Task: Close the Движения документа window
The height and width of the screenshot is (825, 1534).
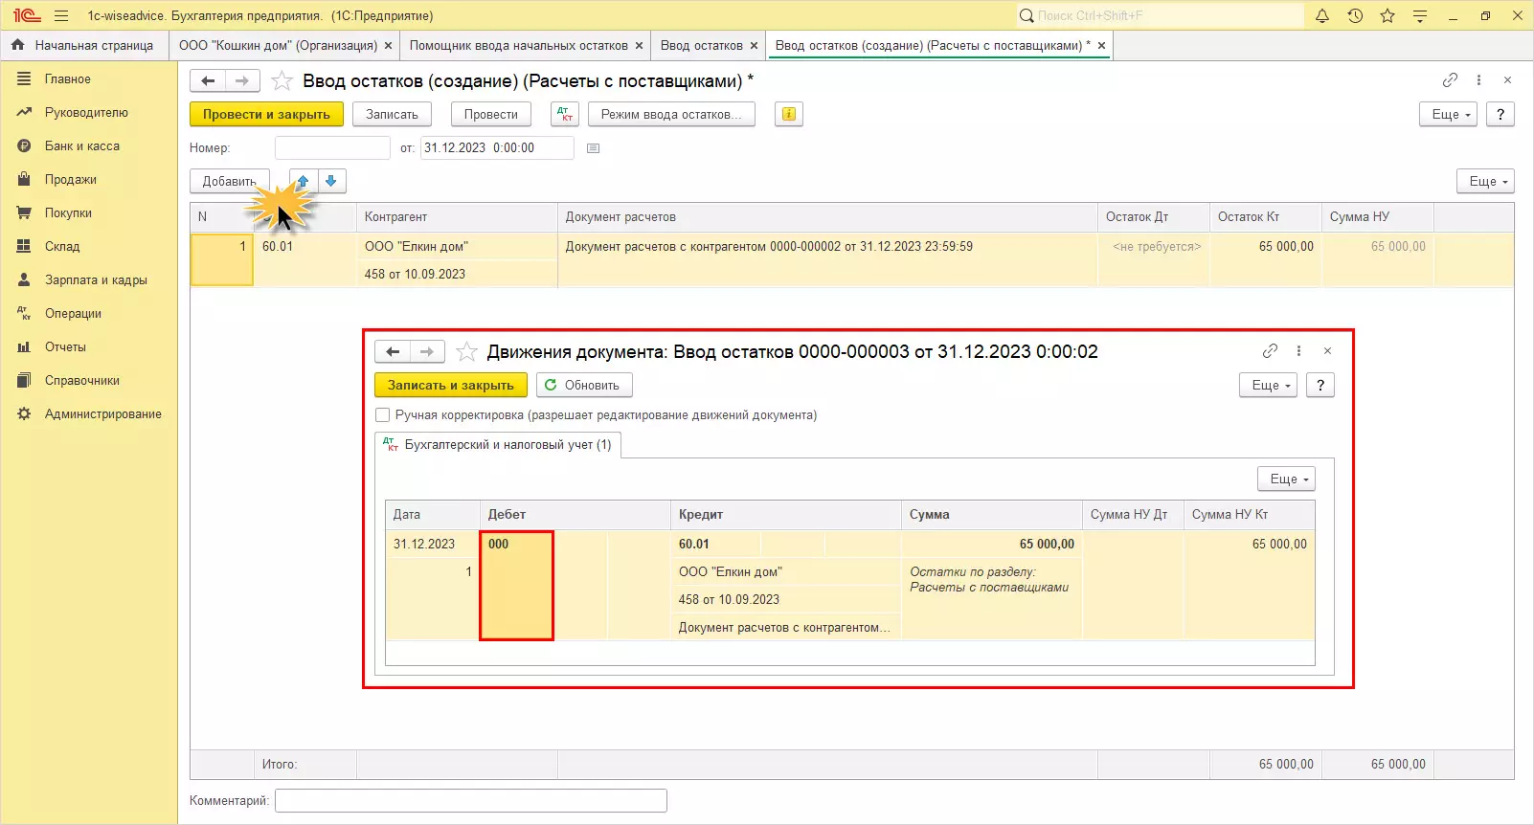Action: tap(1327, 351)
